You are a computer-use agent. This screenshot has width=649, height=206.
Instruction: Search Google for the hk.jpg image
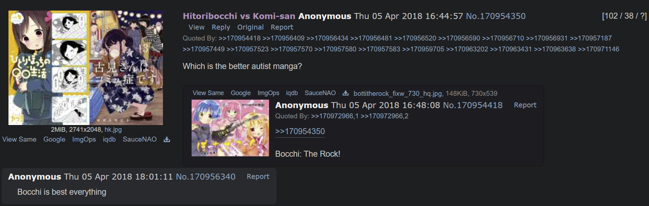tap(54, 139)
